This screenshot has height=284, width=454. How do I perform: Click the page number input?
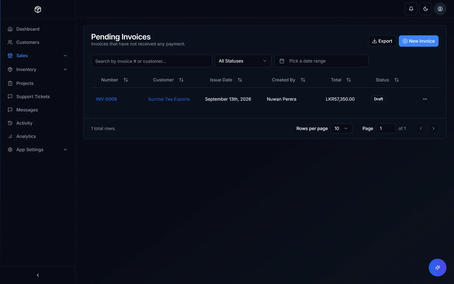pos(386,128)
